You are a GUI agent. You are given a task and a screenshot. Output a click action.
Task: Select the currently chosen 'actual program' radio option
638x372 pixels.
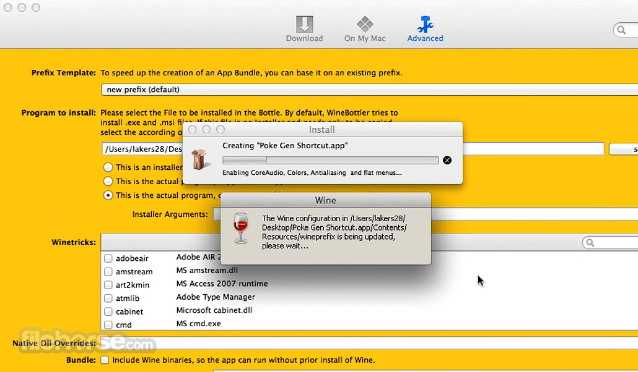108,195
